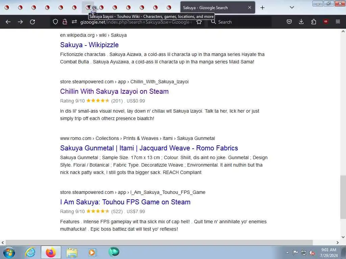The width and height of the screenshot is (346, 259).
Task: Close the Sakuya Gizoogle Search tab
Action: 250,7
